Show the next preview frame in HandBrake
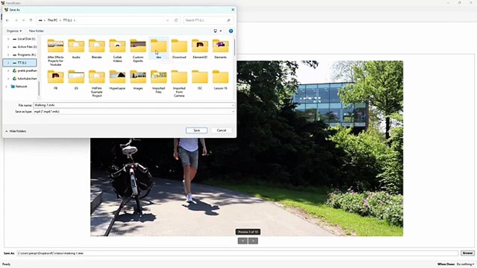This screenshot has width=477, height=268. point(253,241)
